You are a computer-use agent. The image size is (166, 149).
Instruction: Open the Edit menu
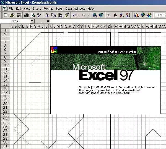pyautogui.click(x=19, y=9)
